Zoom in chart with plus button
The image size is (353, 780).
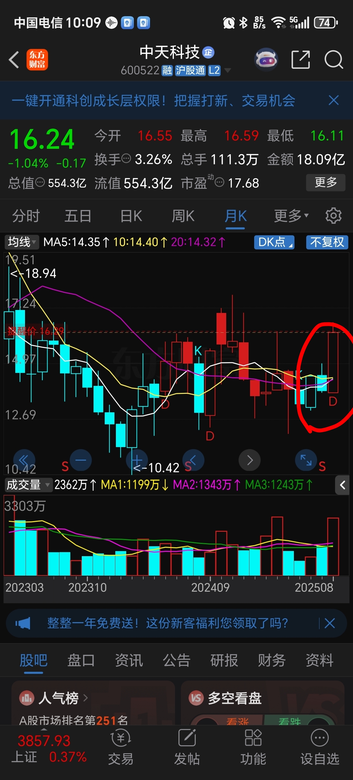[x=137, y=460]
